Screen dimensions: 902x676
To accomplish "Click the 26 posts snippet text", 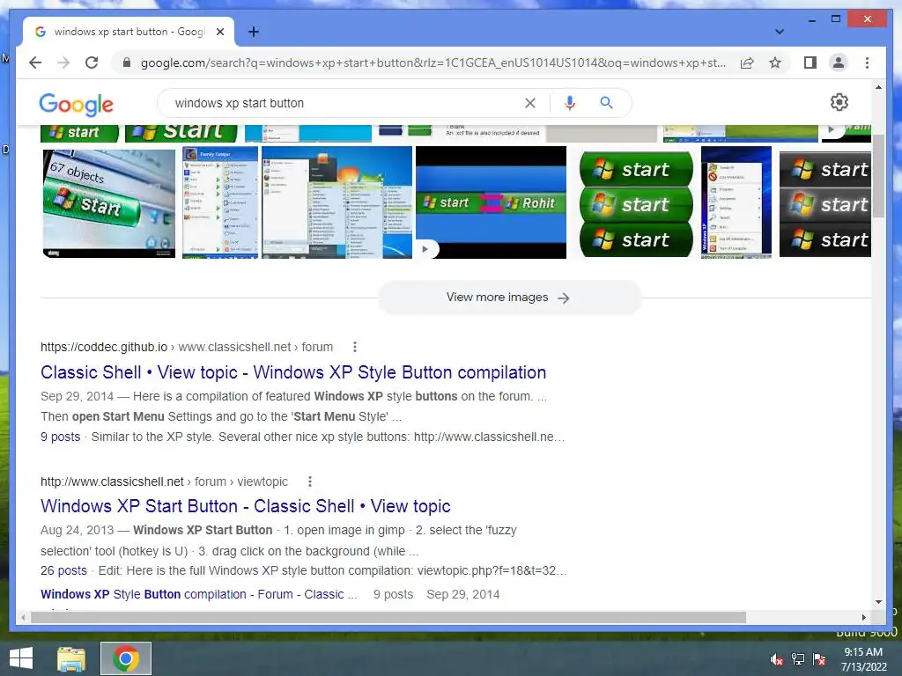I will tap(63, 570).
